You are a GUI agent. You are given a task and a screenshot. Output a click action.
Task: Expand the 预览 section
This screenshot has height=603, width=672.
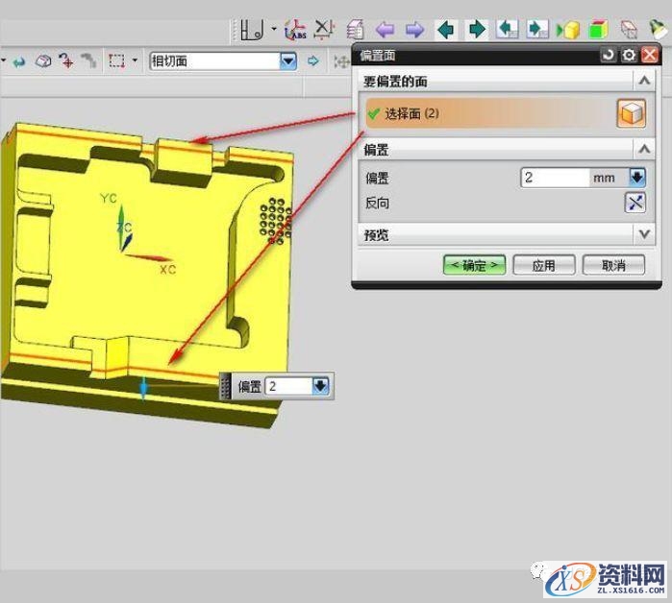click(x=645, y=233)
